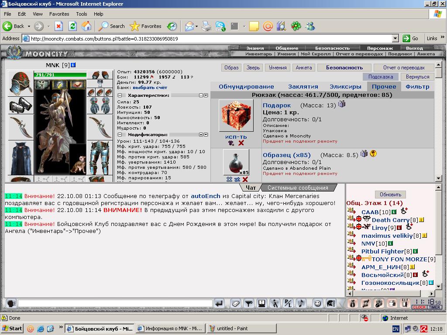This screenshot has width=447, height=335.
Task: Click выбрать счёт bank link
Action: (150, 87)
